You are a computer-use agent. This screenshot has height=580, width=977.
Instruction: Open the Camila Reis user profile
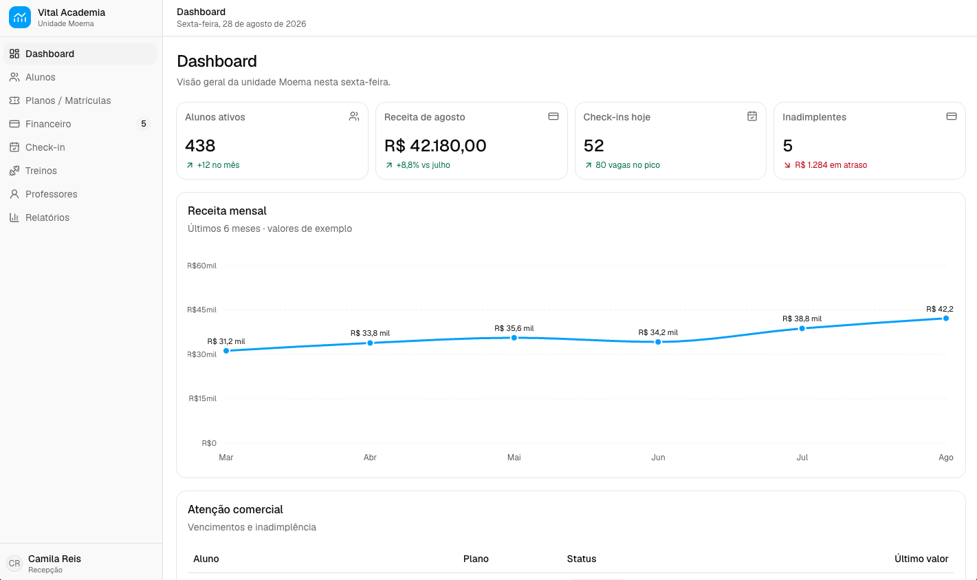point(80,563)
